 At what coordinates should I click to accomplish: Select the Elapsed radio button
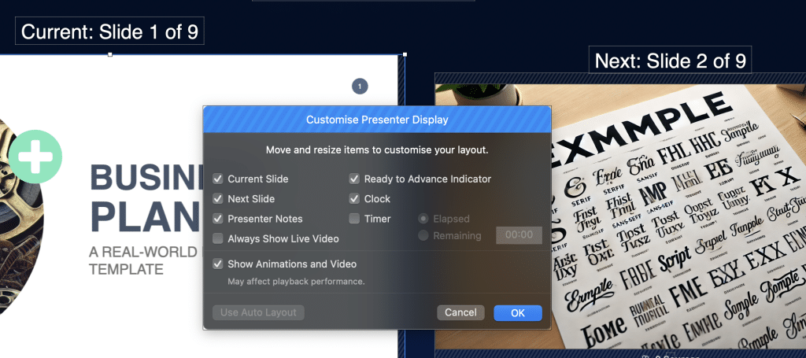coord(423,219)
